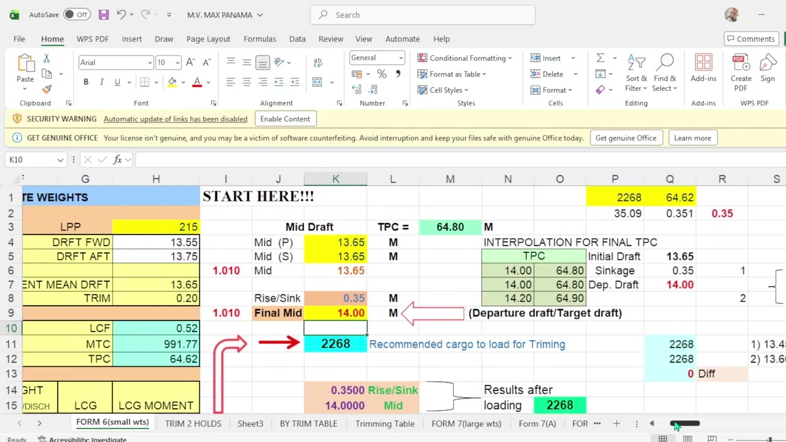The width and height of the screenshot is (786, 442).
Task: Open the General number format dropdown
Action: click(377, 58)
